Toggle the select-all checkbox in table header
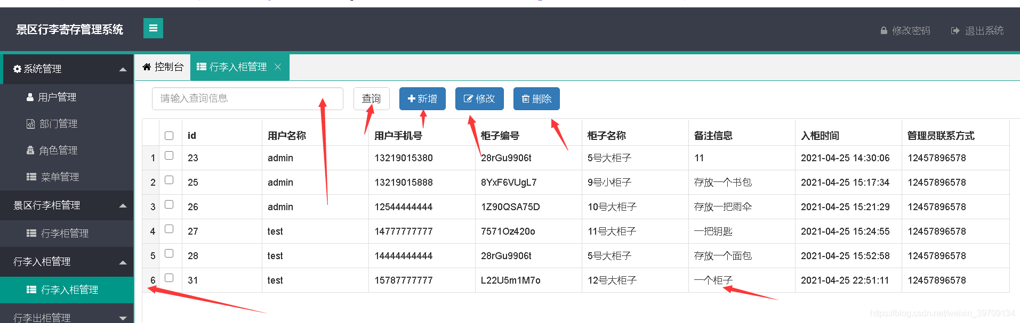Viewport: 1020px width, 323px height. pos(169,136)
